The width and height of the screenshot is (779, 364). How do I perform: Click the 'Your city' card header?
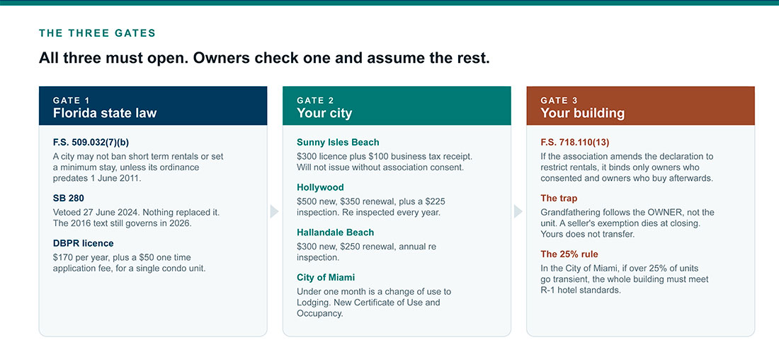coord(397,105)
